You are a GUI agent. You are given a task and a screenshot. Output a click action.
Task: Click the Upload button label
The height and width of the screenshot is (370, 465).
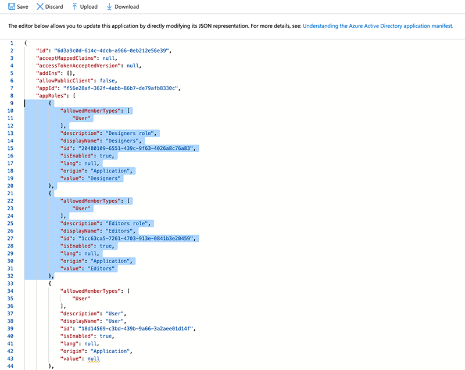89,7
